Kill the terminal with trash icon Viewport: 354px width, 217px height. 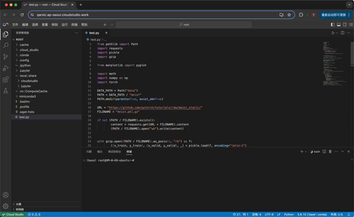[x=330, y=151]
